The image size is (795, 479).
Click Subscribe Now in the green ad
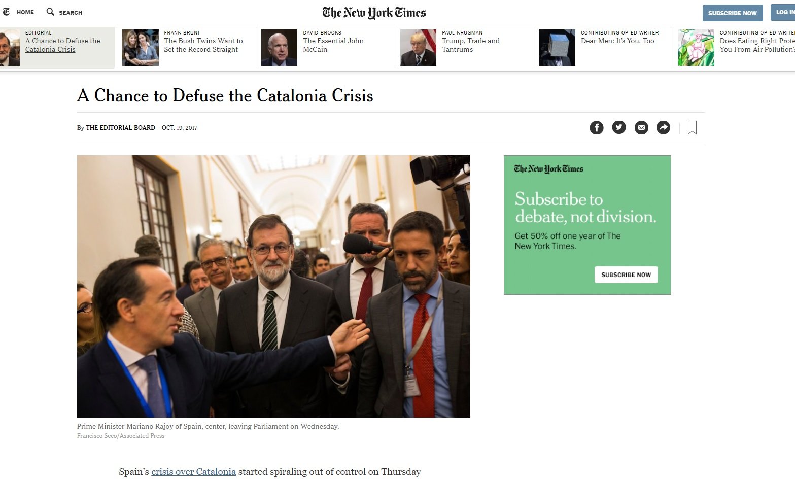click(x=626, y=275)
